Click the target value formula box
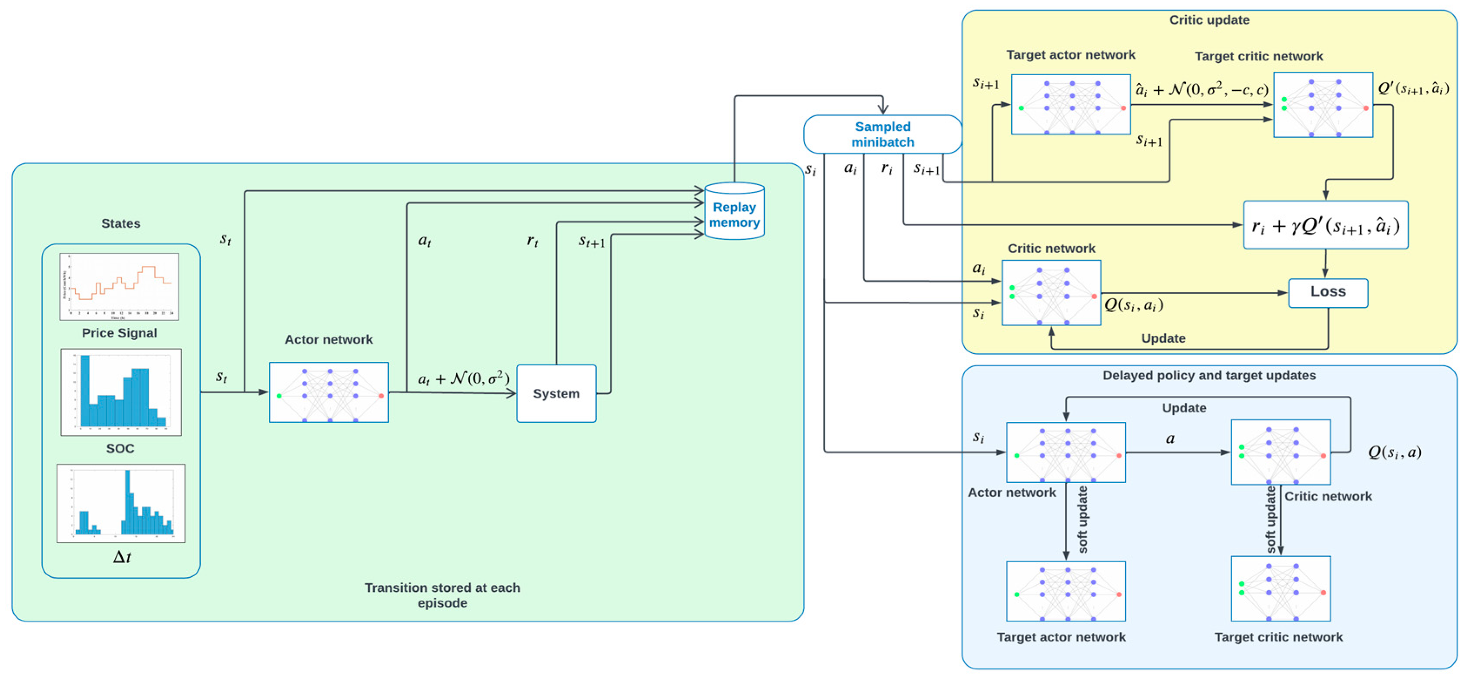 pyautogui.click(x=1325, y=225)
